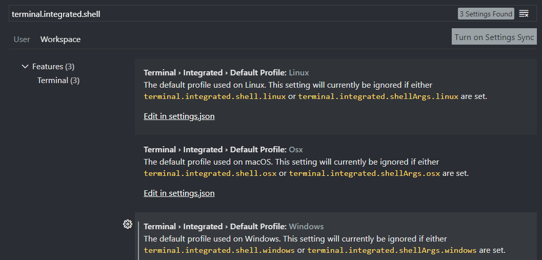Click the terminal.integrated.shell.linux setting reference
The image size is (542, 260).
click(214, 96)
